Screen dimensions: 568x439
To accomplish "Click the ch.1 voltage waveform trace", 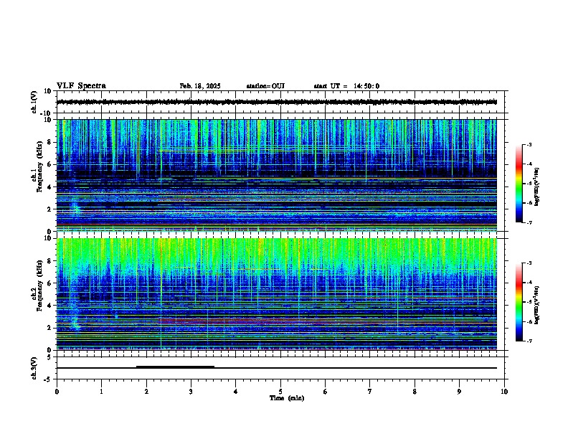I will coord(276,102).
